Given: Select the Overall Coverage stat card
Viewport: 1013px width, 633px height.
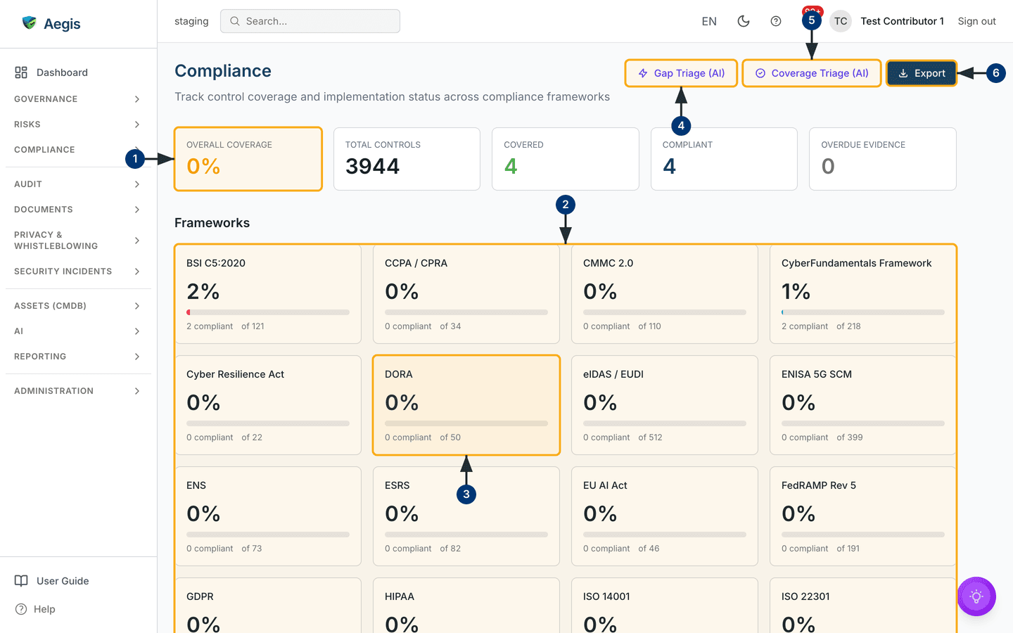Looking at the screenshot, I should (248, 159).
